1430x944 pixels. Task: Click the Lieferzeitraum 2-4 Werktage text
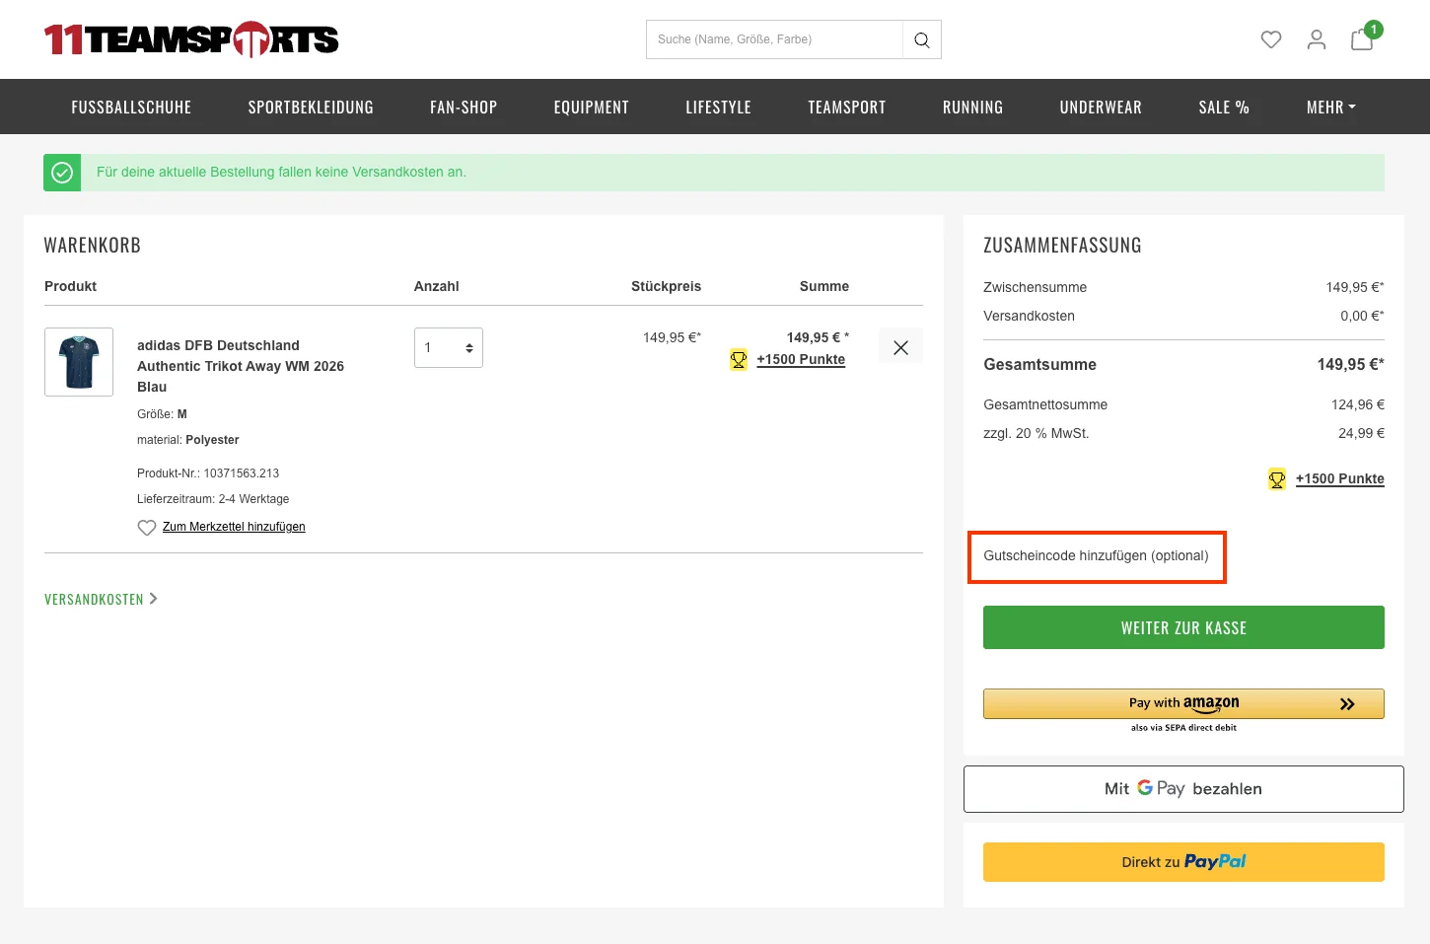[213, 499]
